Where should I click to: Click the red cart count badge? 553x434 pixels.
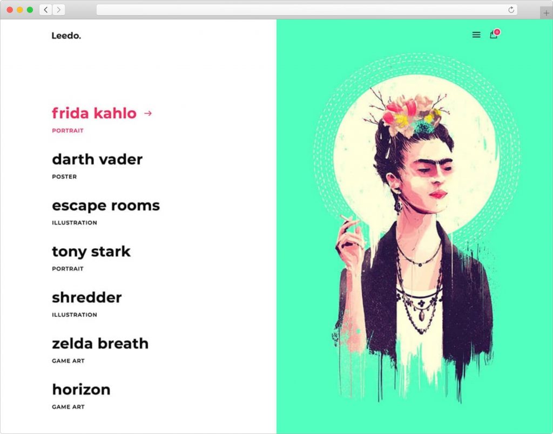tap(497, 32)
